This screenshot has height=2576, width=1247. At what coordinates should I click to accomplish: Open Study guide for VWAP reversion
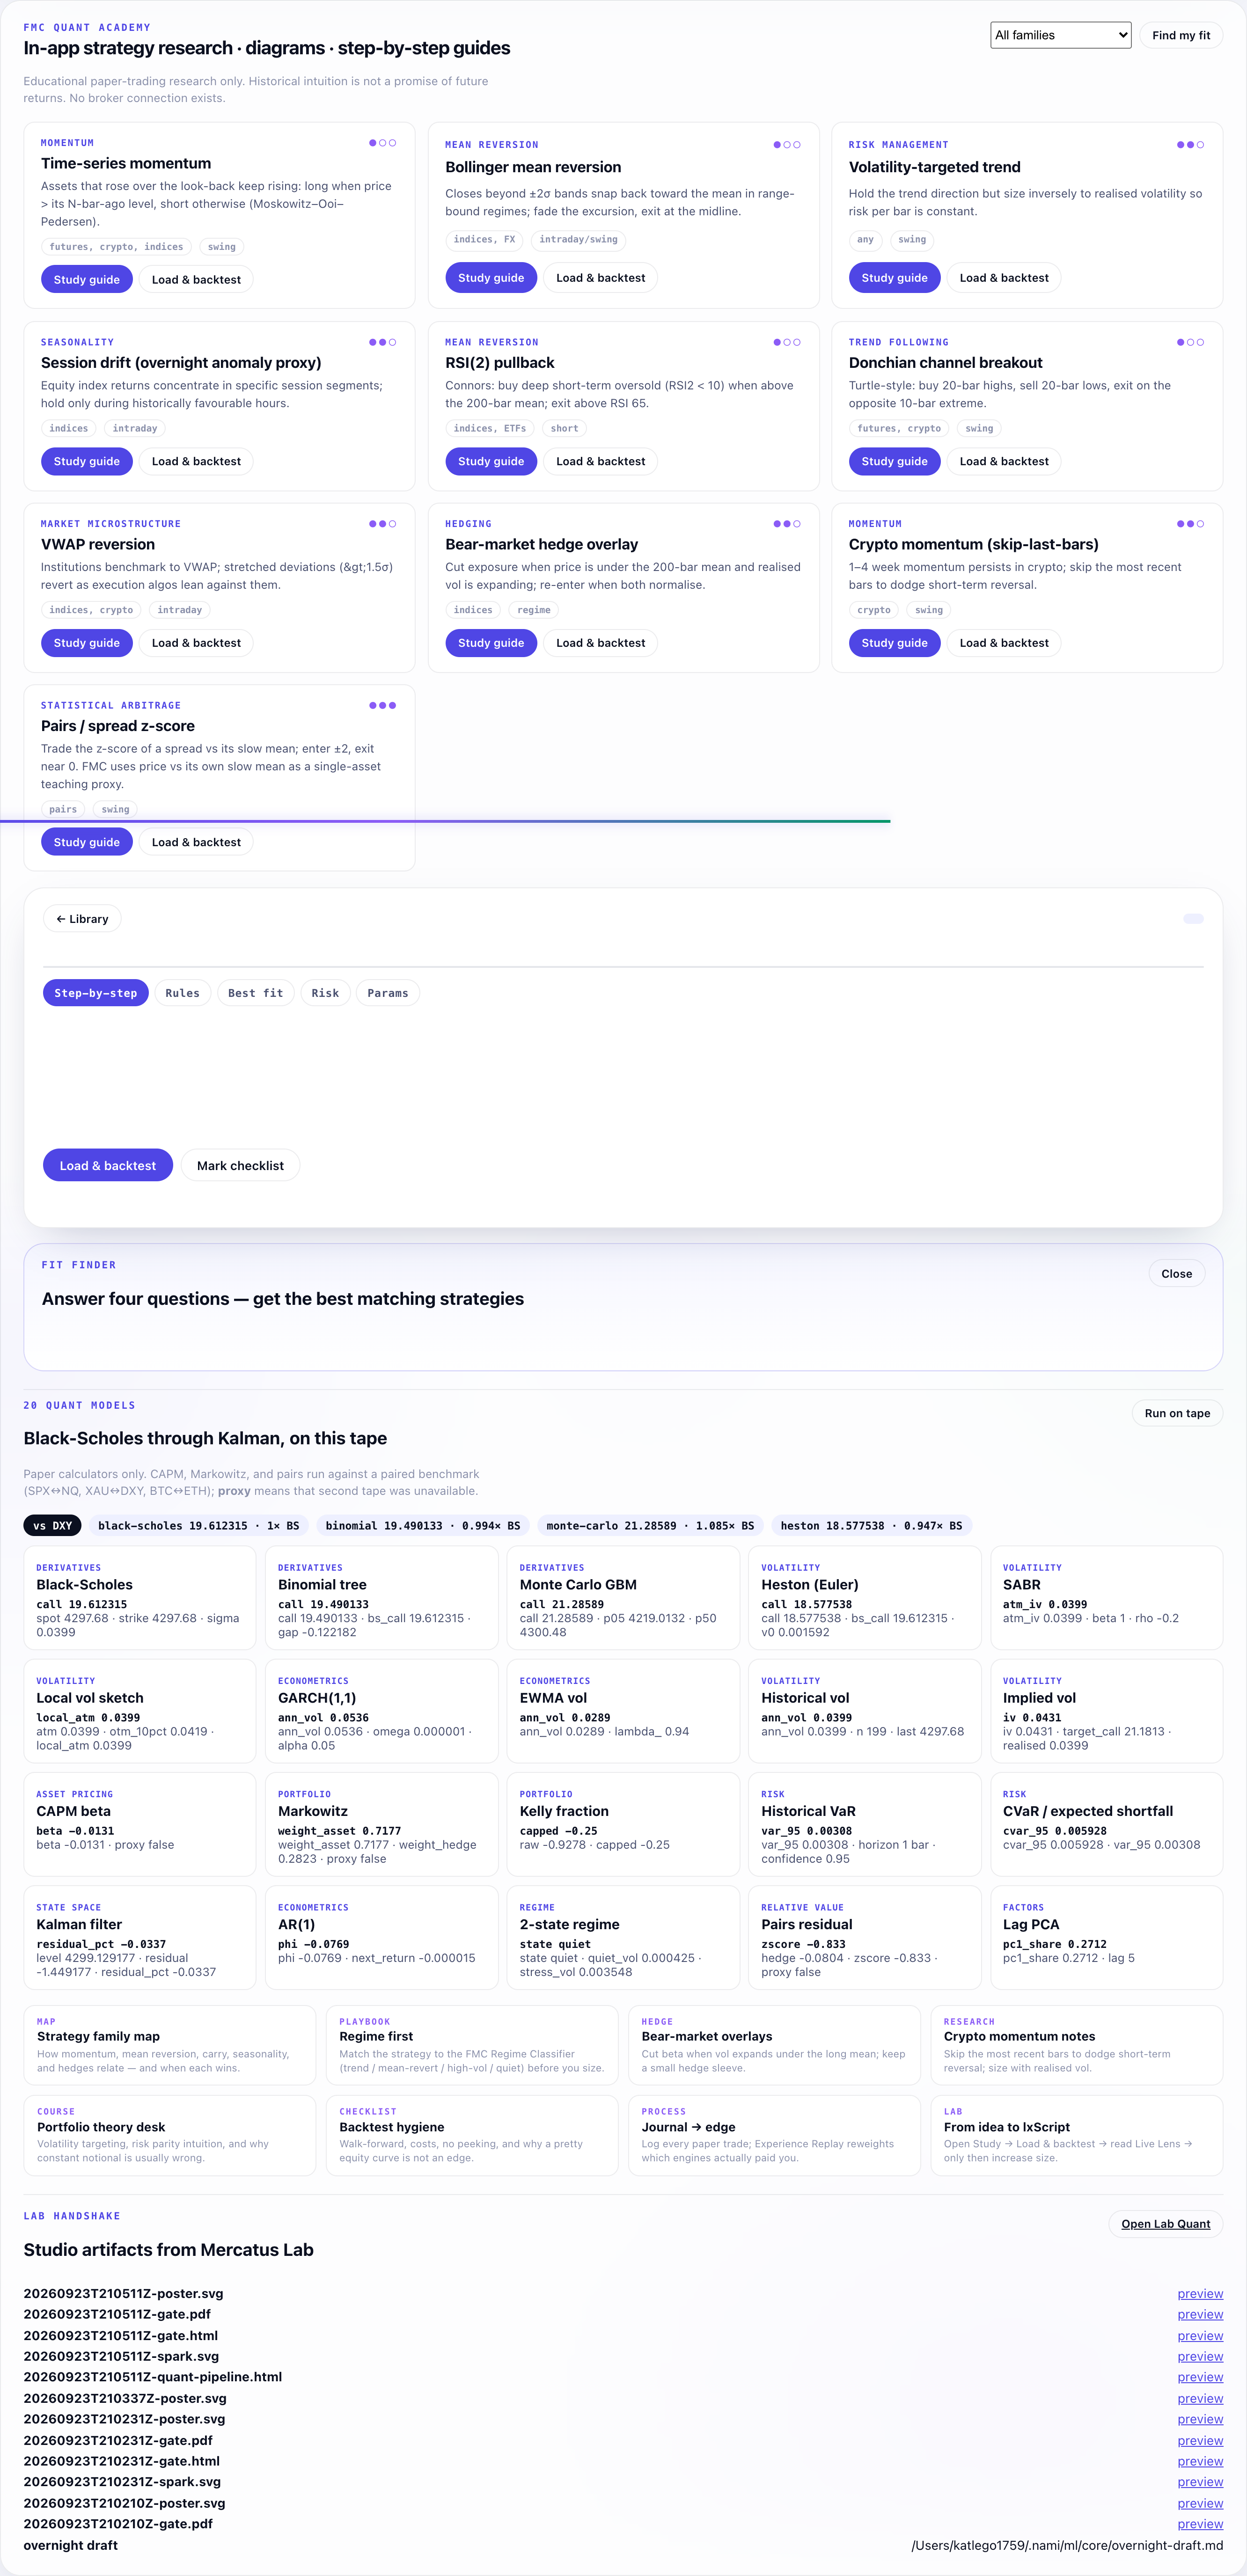87,643
